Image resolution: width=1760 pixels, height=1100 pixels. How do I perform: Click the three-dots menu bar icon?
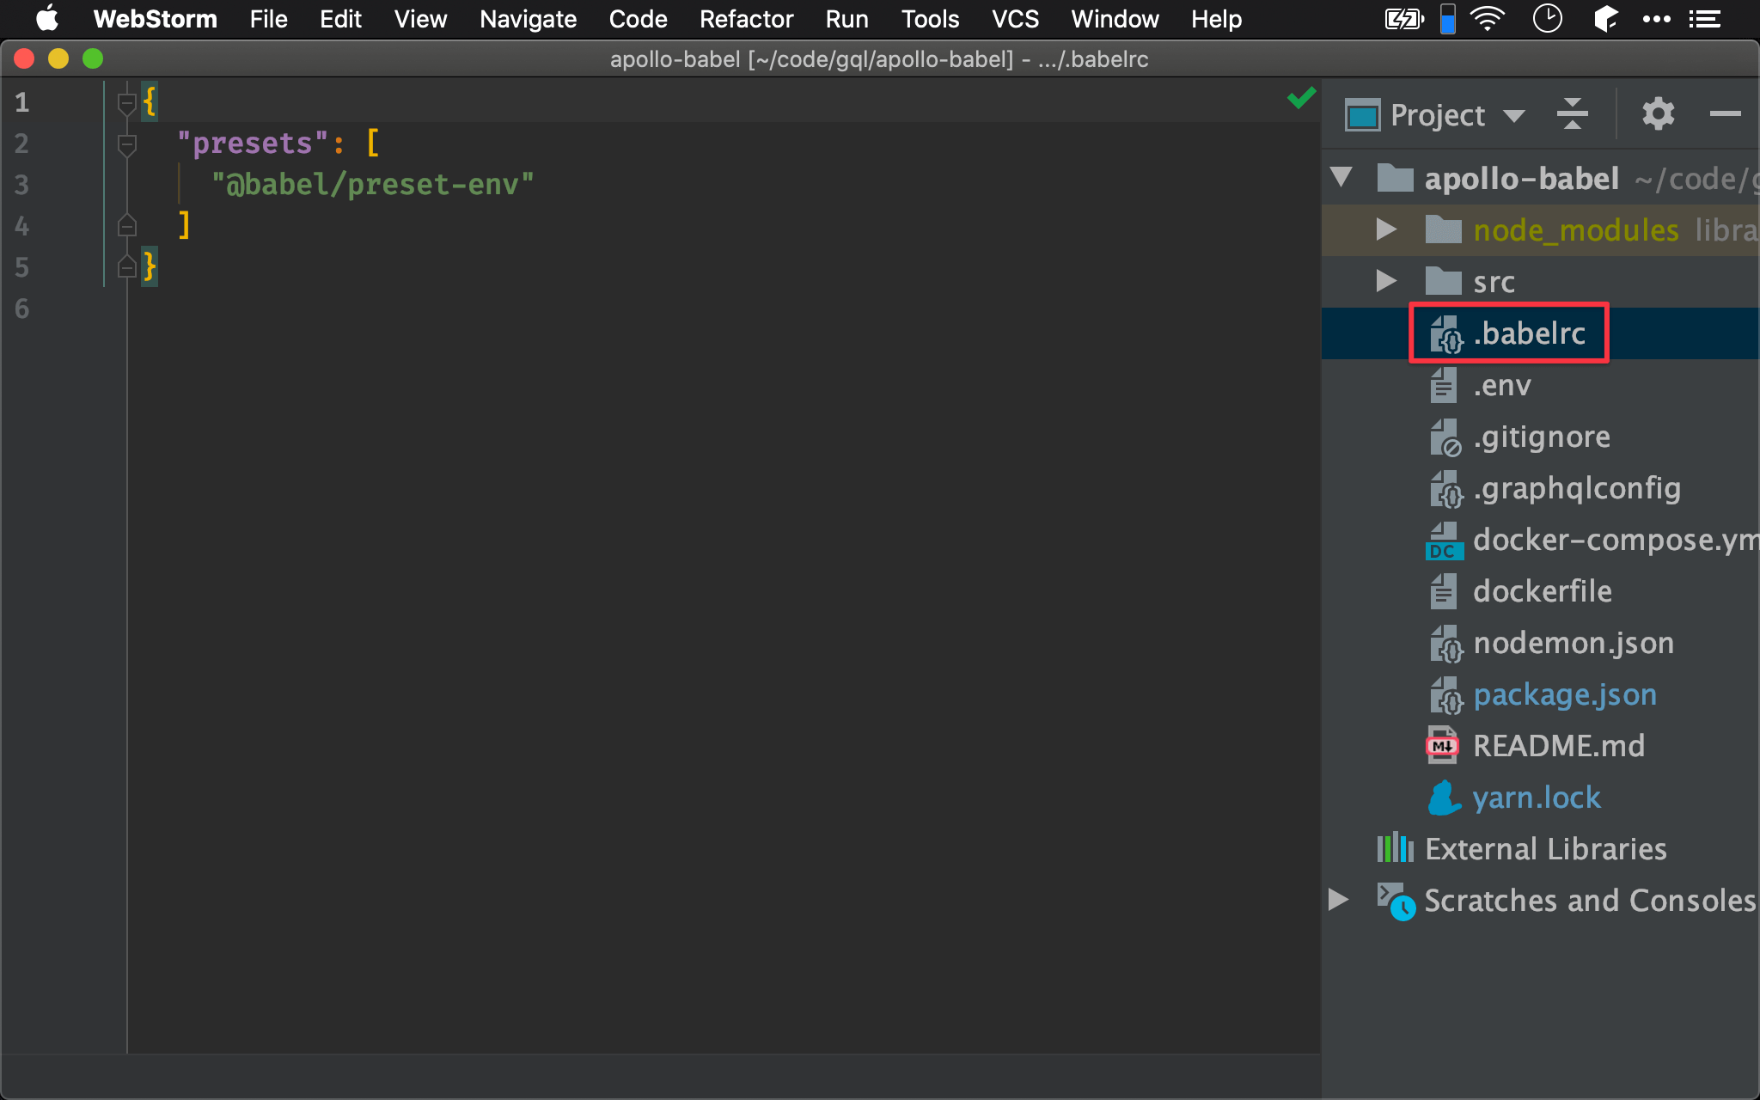(1656, 19)
